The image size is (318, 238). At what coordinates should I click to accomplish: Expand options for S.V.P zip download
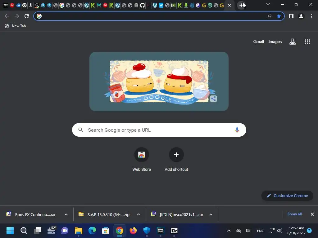tap(139, 214)
